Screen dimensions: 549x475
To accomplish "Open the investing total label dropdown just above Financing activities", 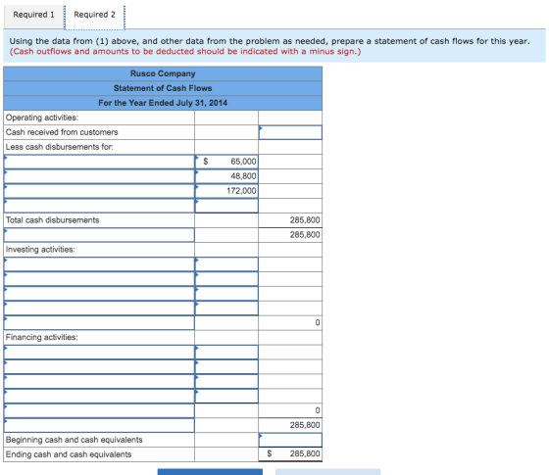I will [x=99, y=323].
